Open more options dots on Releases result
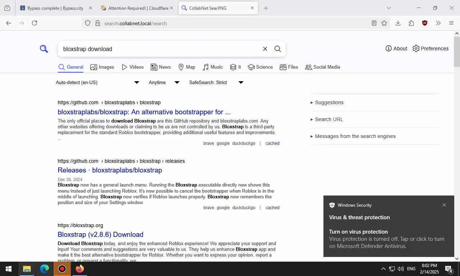Viewport: 460px width, 276px height. point(260,208)
